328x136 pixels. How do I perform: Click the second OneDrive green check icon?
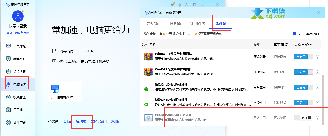[x=146, y=104]
